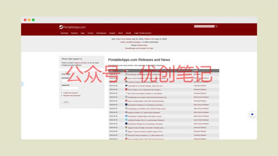Click into the site search field
278x156 pixels.
(204, 26)
